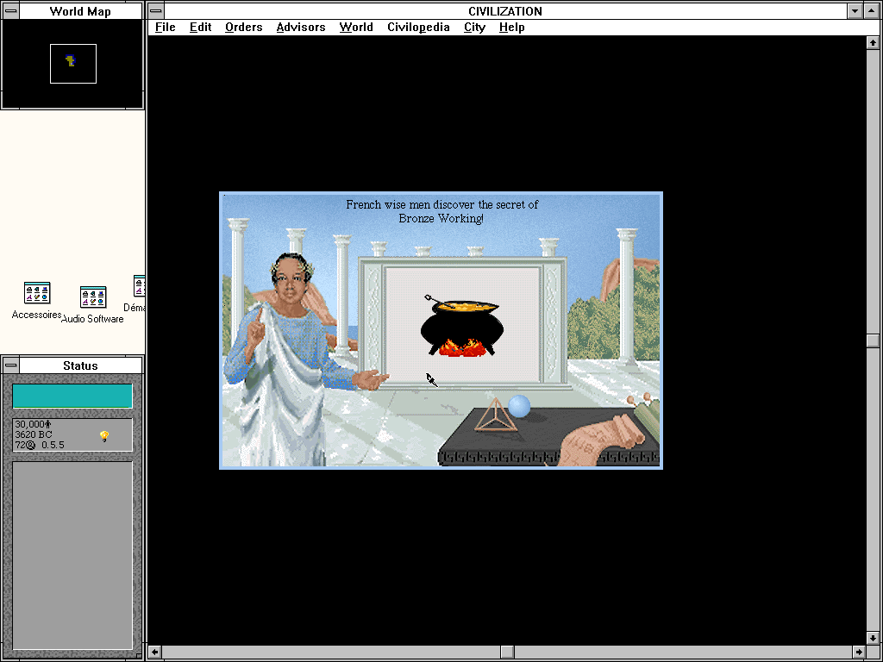
Task: Open the Help menu
Action: [511, 27]
